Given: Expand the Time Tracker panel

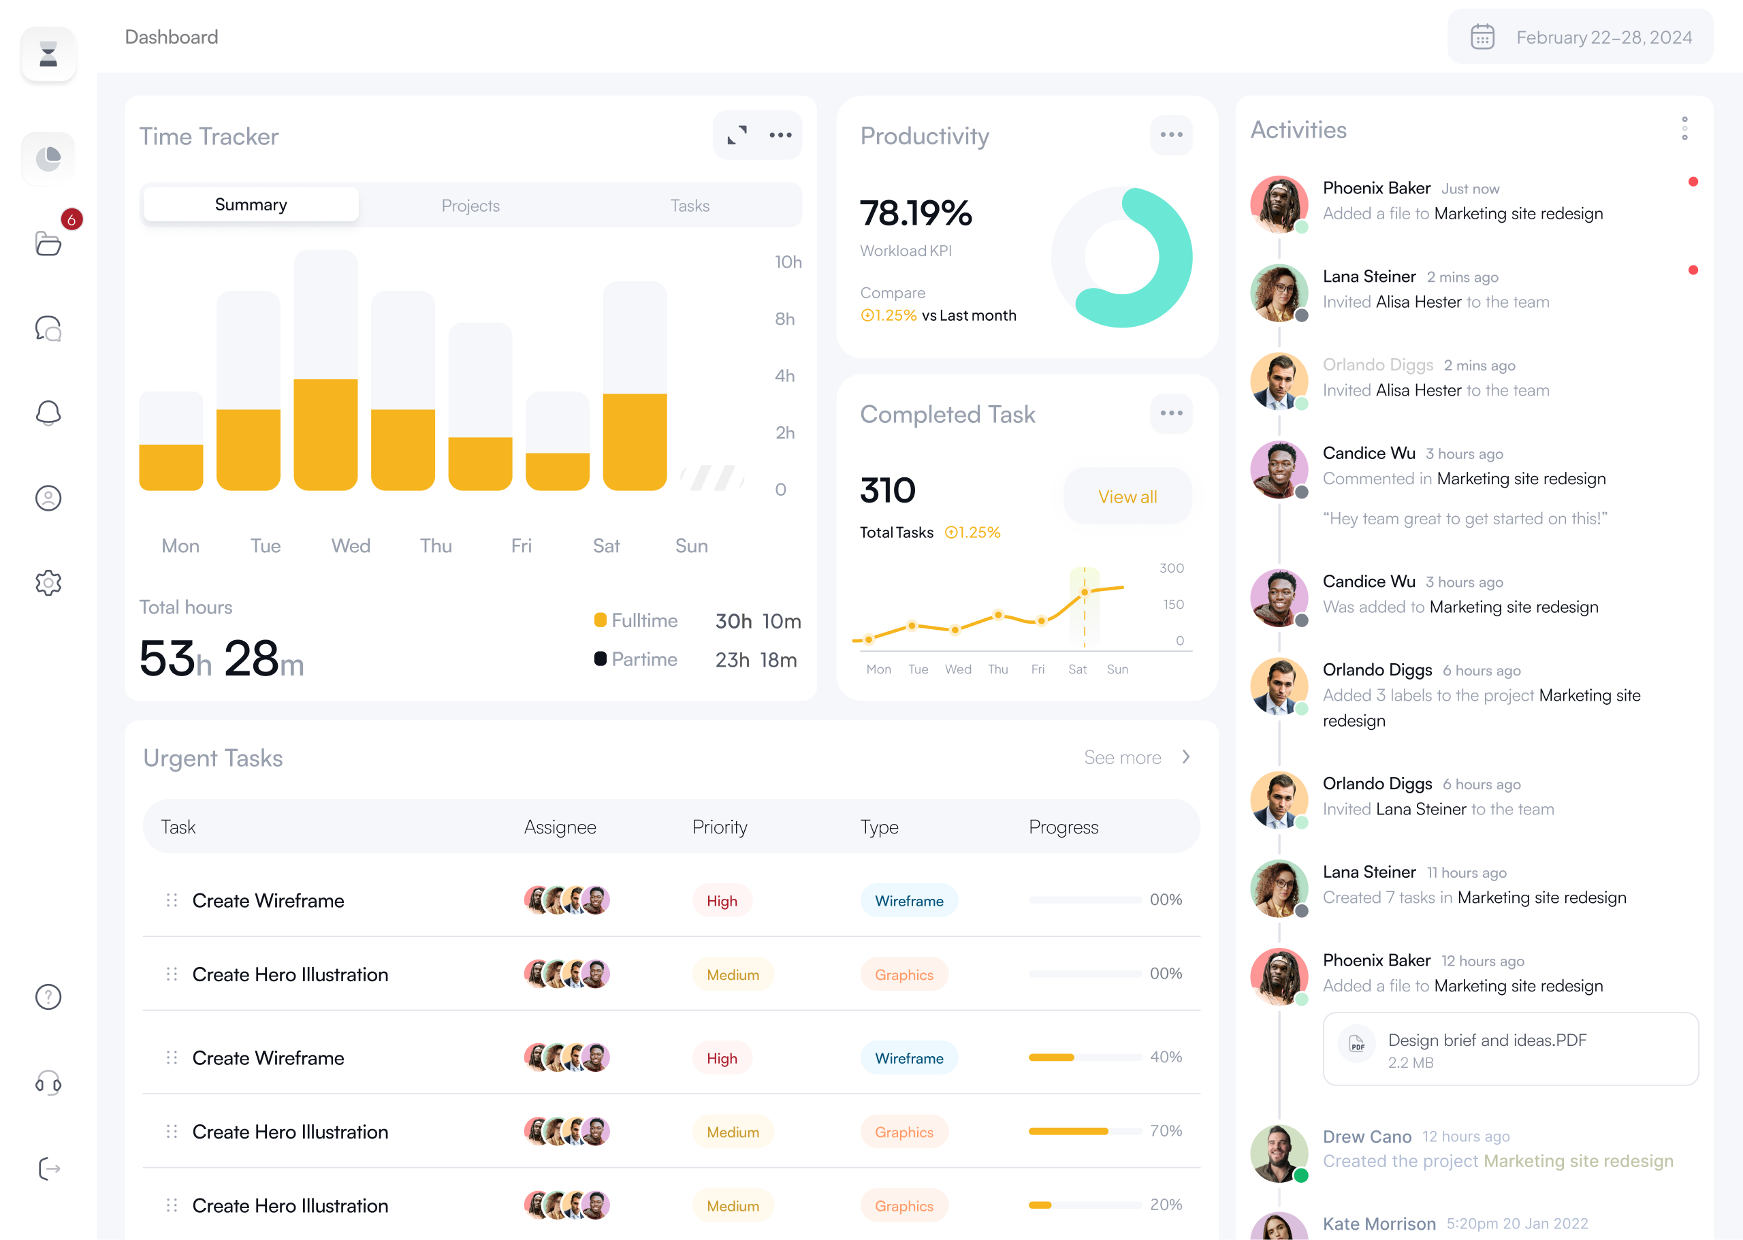Looking at the screenshot, I should tap(737, 135).
